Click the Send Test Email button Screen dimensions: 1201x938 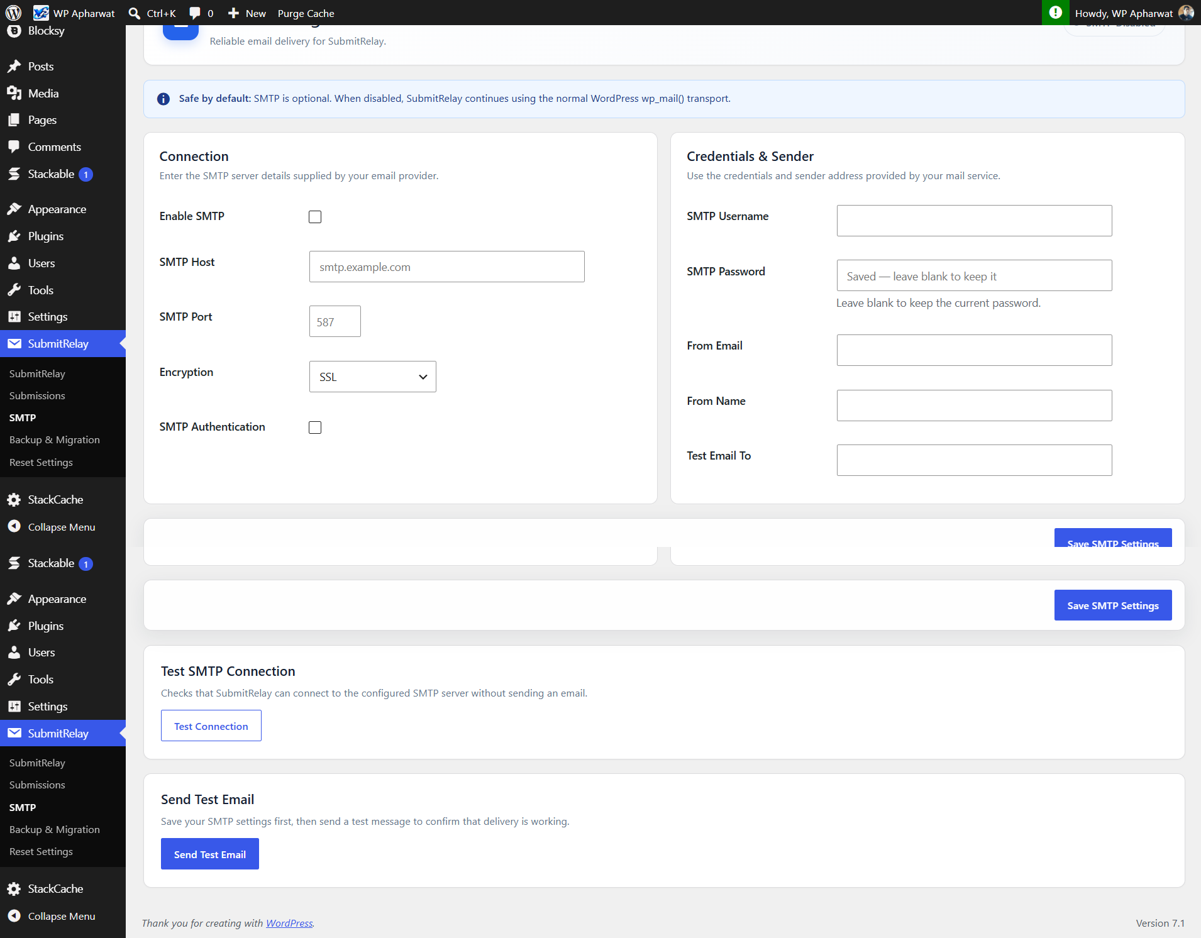210,854
